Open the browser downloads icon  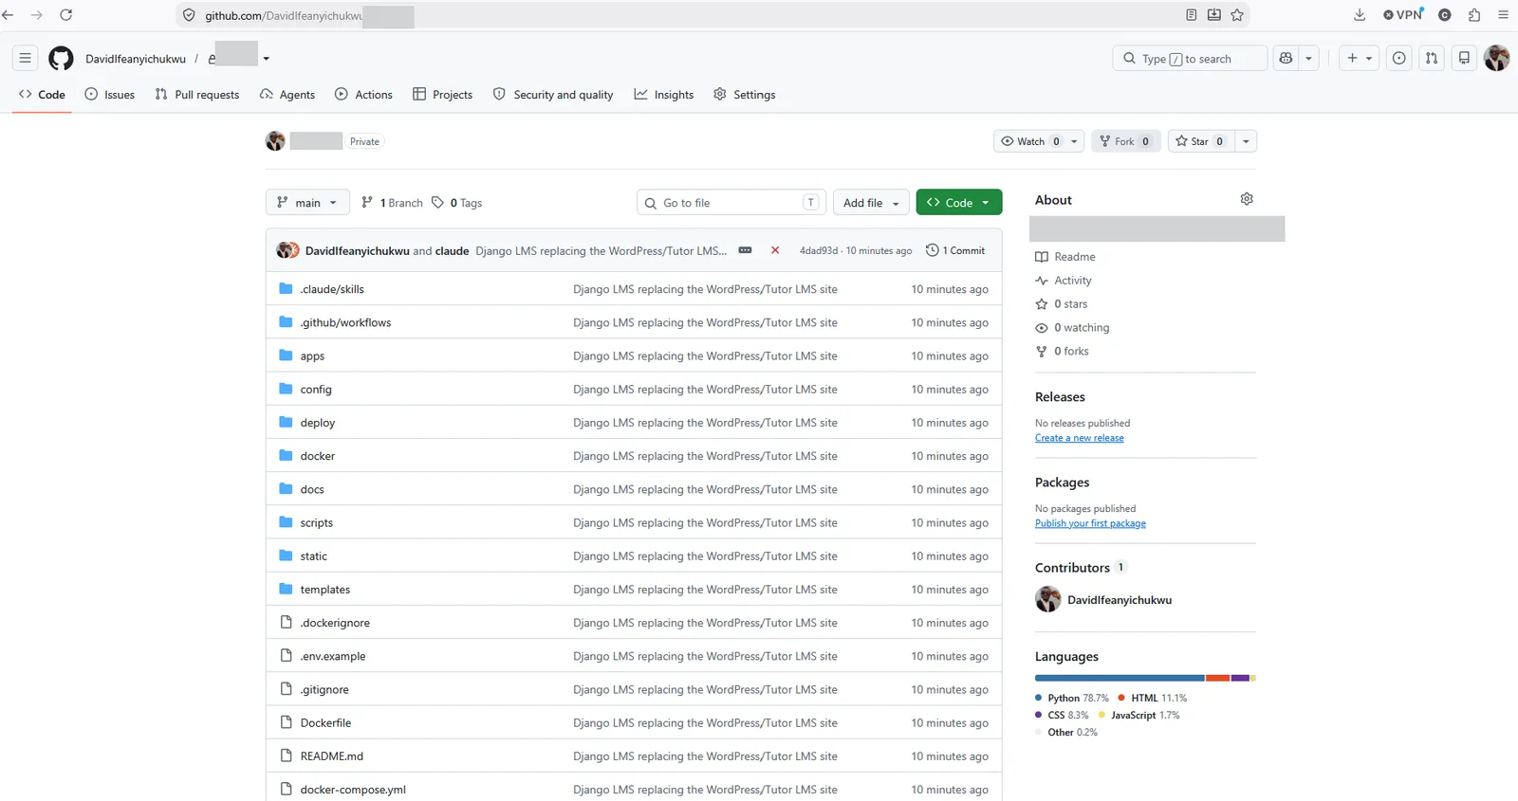1360,15
